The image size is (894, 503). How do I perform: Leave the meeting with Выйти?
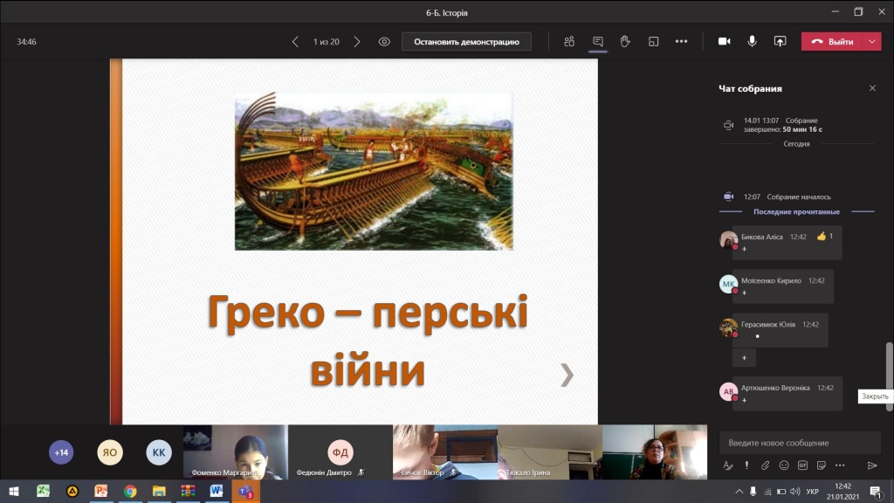click(833, 42)
